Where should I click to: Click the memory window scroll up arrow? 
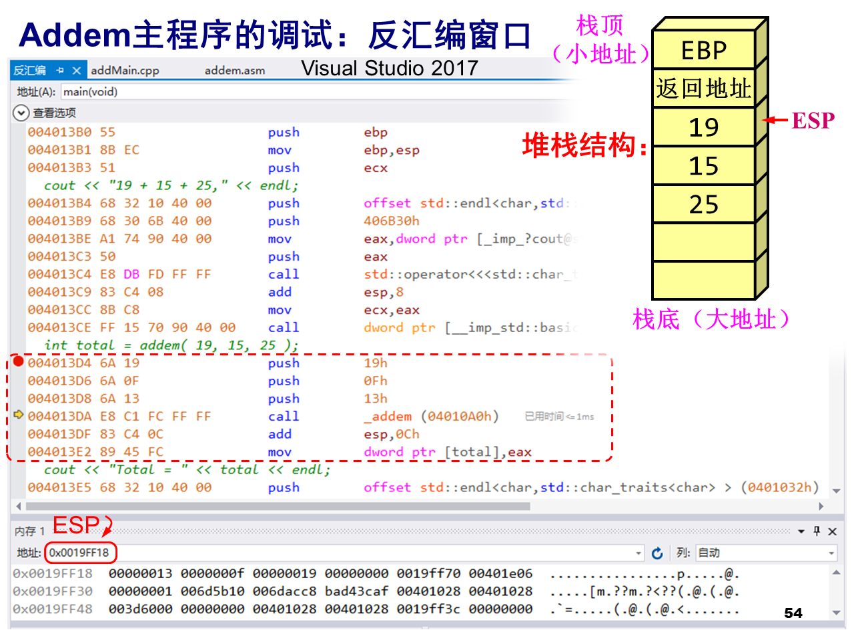(x=836, y=572)
